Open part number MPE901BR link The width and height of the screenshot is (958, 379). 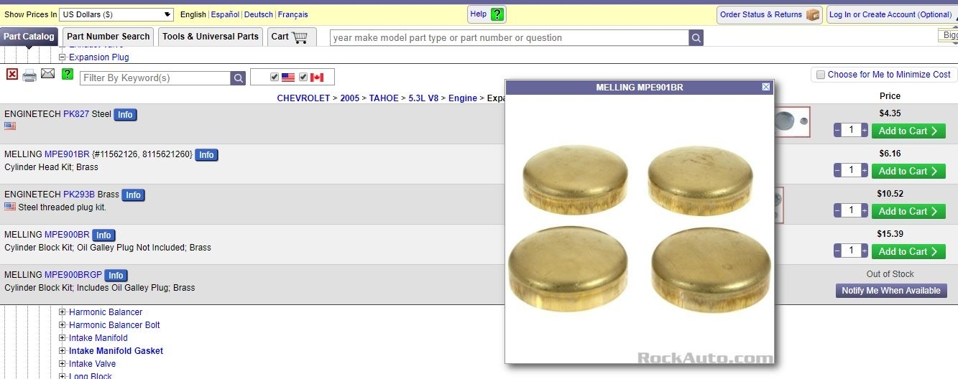pyautogui.click(x=67, y=154)
